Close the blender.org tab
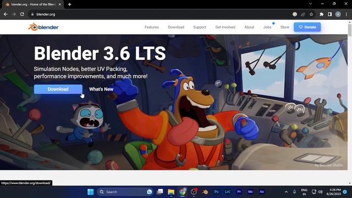The width and height of the screenshot is (352, 198). [x=60, y=4]
